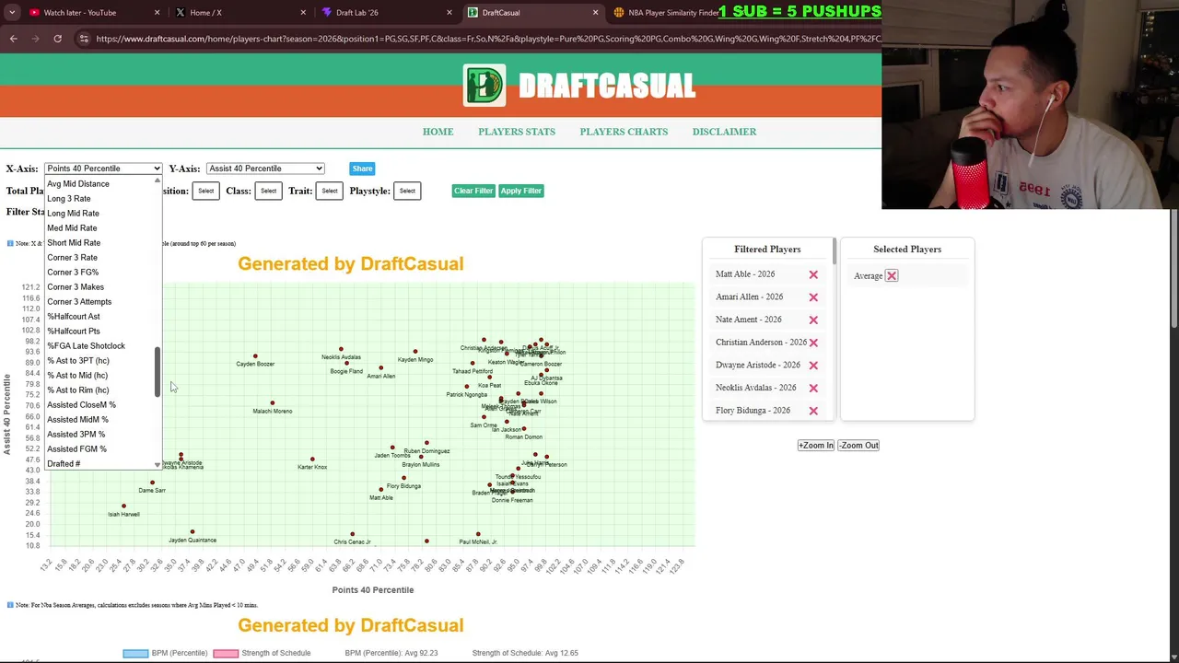Remove Nate Ament from filtered players
Viewport: 1179px width, 663px height.
(x=813, y=320)
